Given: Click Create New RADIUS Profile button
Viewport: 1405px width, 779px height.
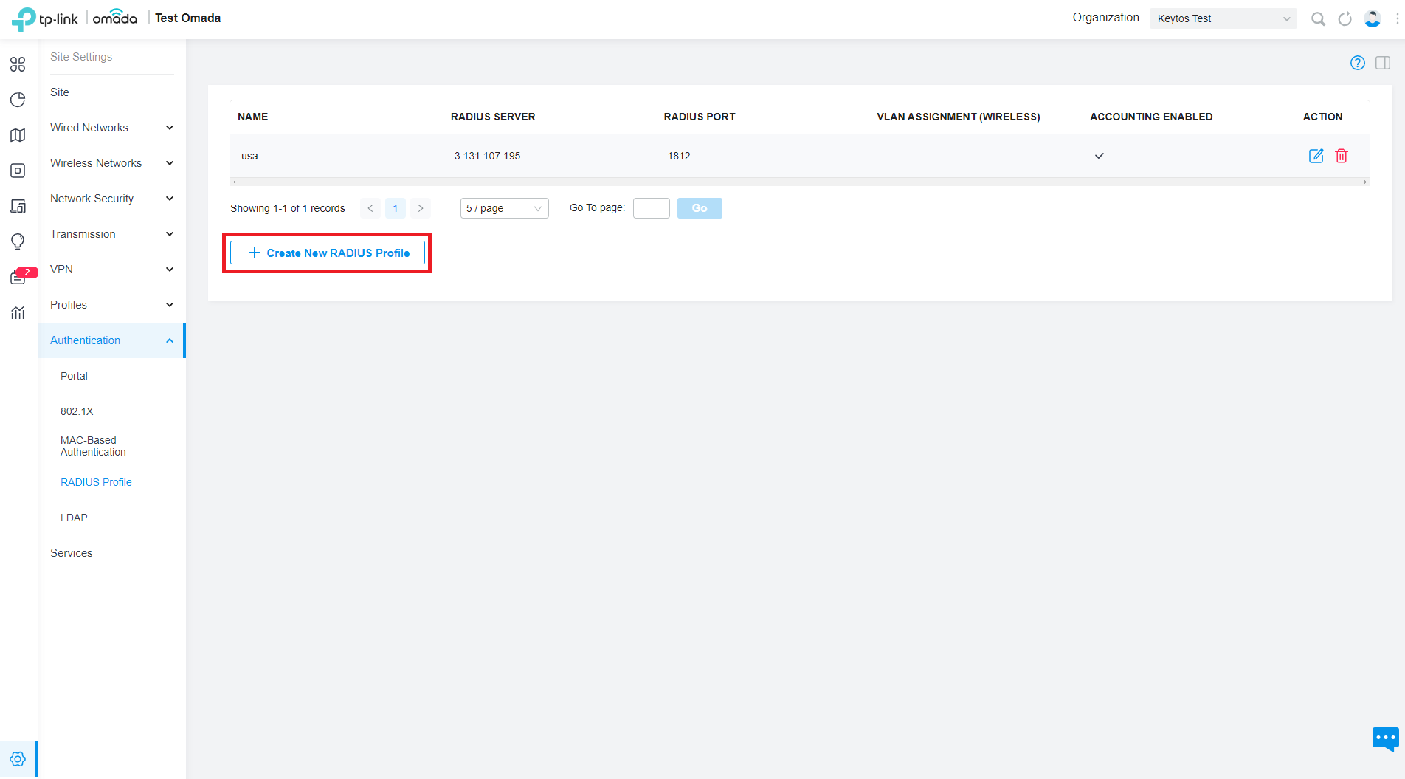Looking at the screenshot, I should pos(328,253).
